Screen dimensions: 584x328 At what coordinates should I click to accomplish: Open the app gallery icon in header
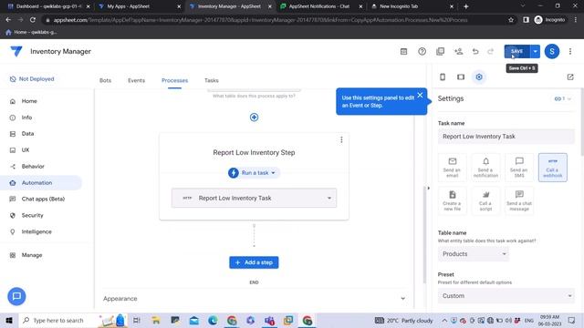(x=403, y=51)
